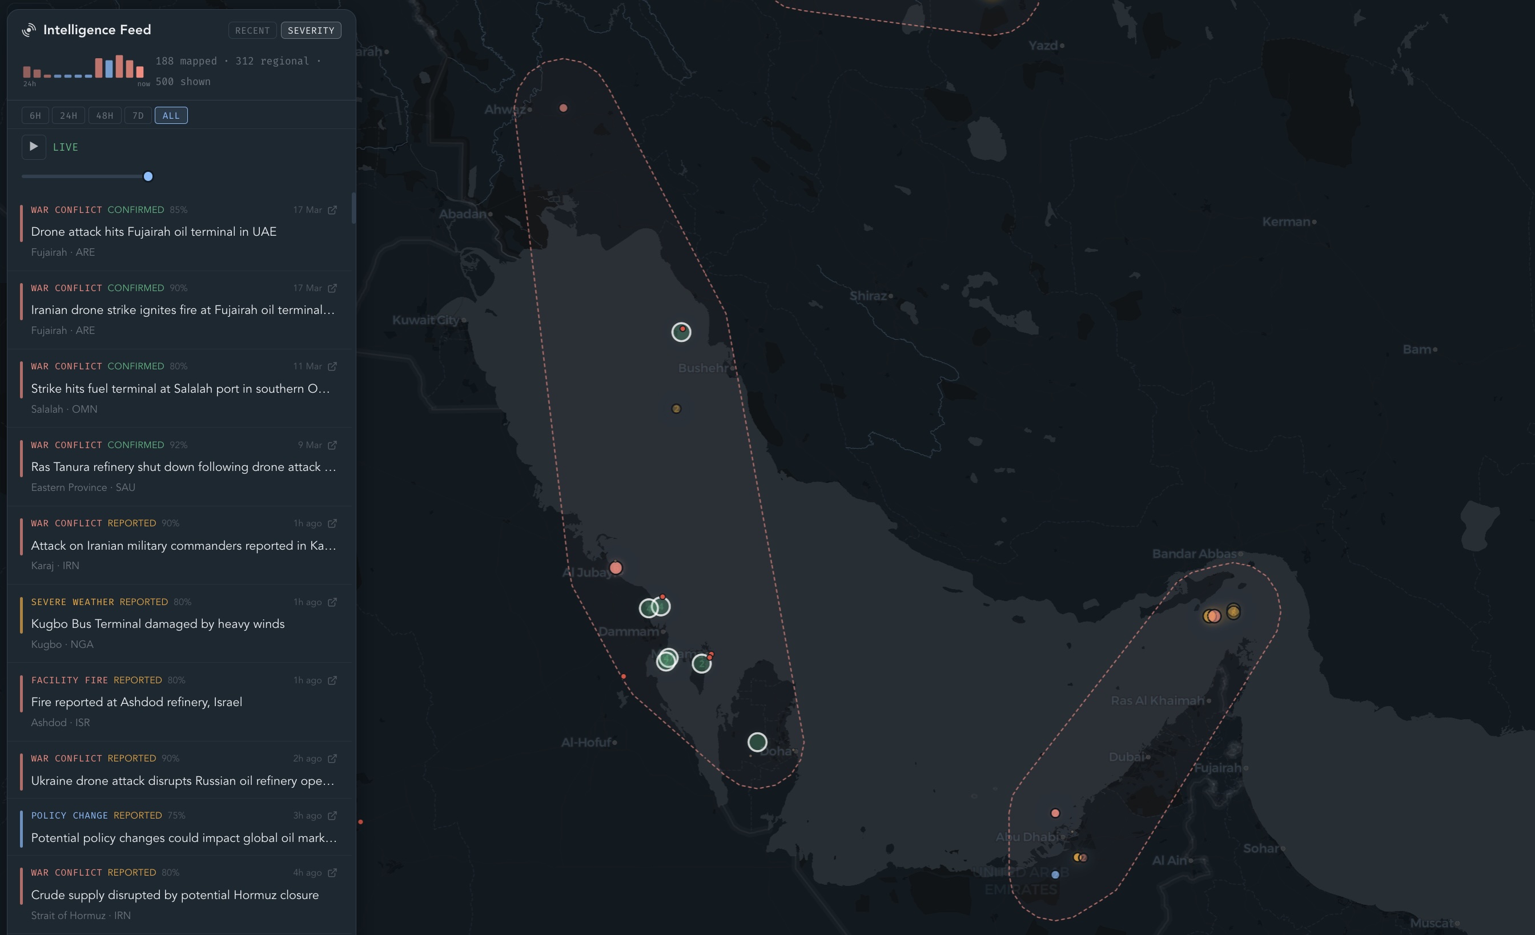The image size is (1535, 935).
Task: Click the Kuwait City label on map
Action: [x=425, y=320]
